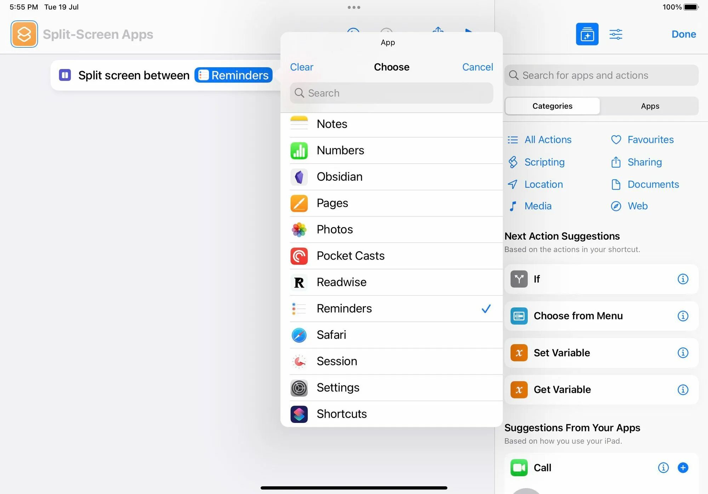The height and width of the screenshot is (494, 708).
Task: Select the Safari app icon
Action: pyautogui.click(x=299, y=335)
